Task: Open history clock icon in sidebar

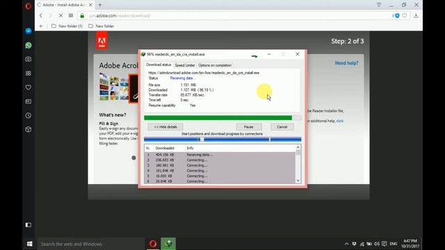Action: pyautogui.click(x=29, y=115)
